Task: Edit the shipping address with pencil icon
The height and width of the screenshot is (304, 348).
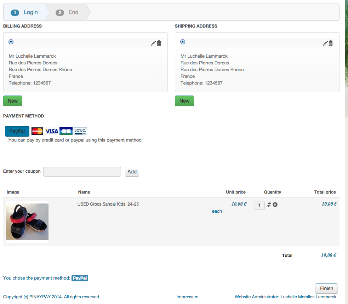Action: (x=325, y=43)
